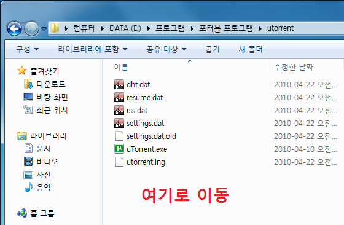
Task: Create a folder with 새 폴더
Action: click(251, 49)
